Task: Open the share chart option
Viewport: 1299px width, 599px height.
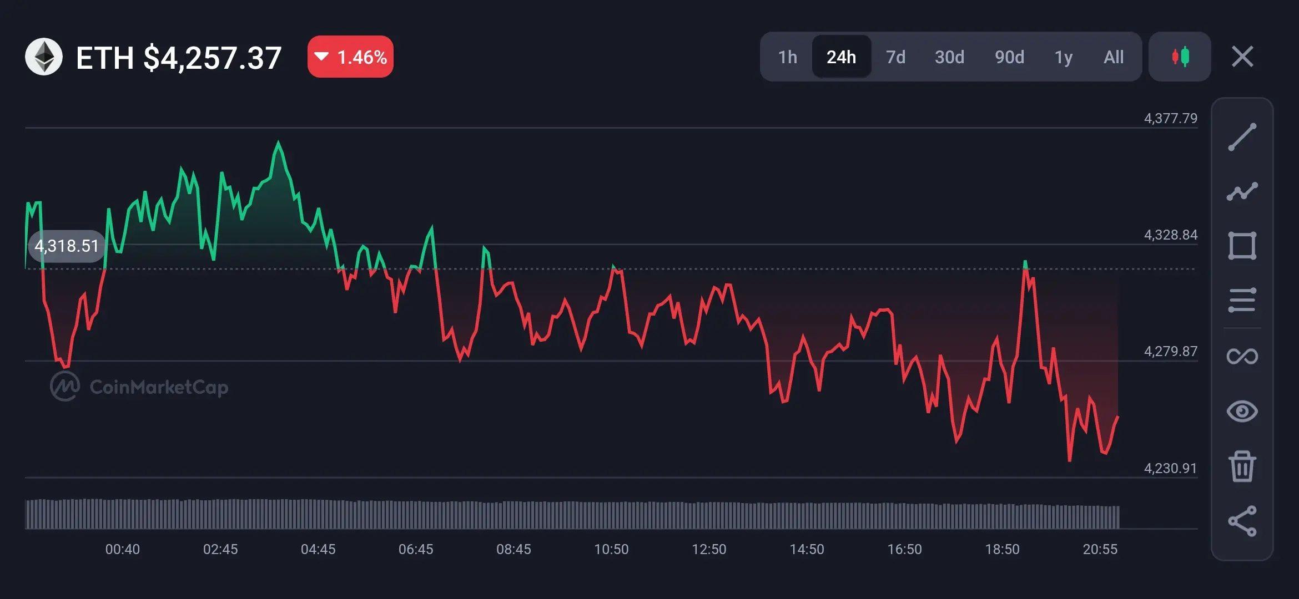Action: [1242, 521]
